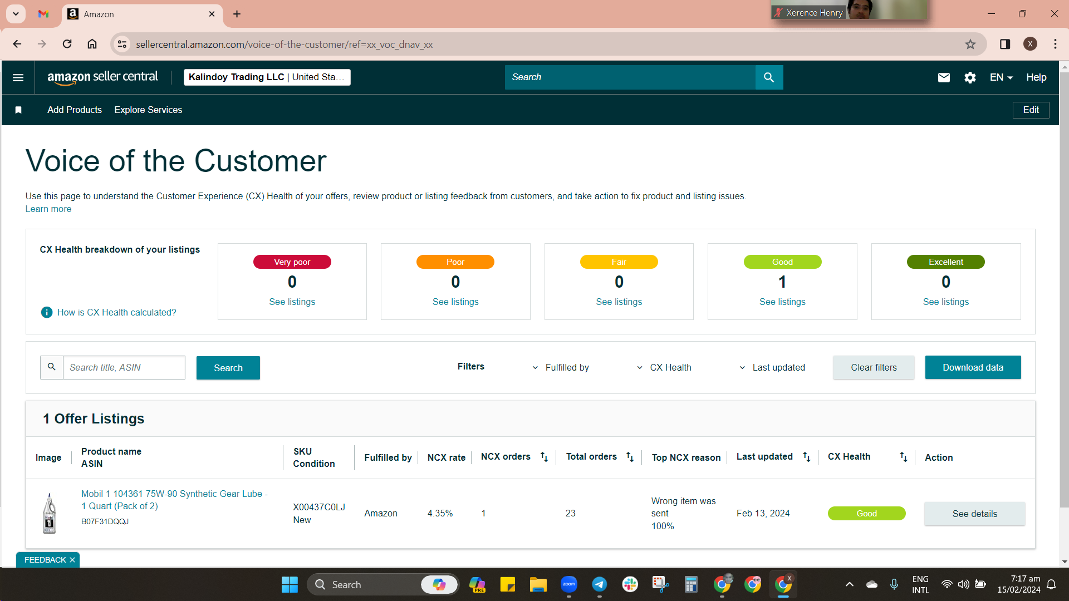Open the Help menu in the header
The image size is (1069, 601).
pos(1036,77)
